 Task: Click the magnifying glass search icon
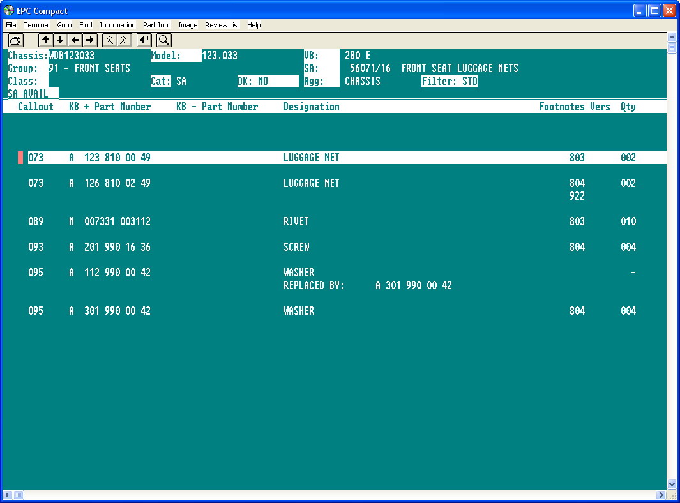(x=164, y=40)
